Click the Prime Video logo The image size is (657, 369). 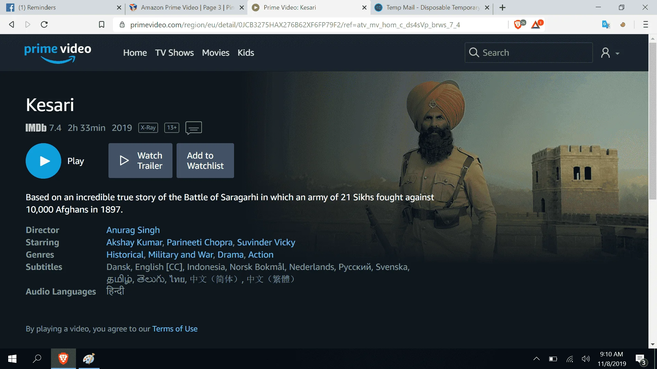point(58,53)
